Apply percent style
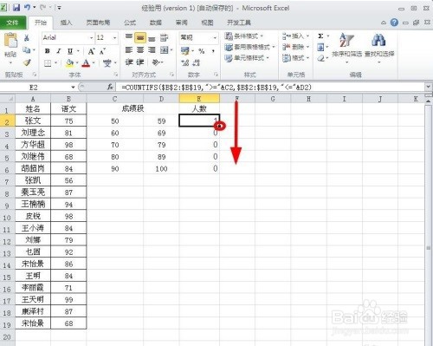This screenshot has height=346, width=433. pos(202,51)
